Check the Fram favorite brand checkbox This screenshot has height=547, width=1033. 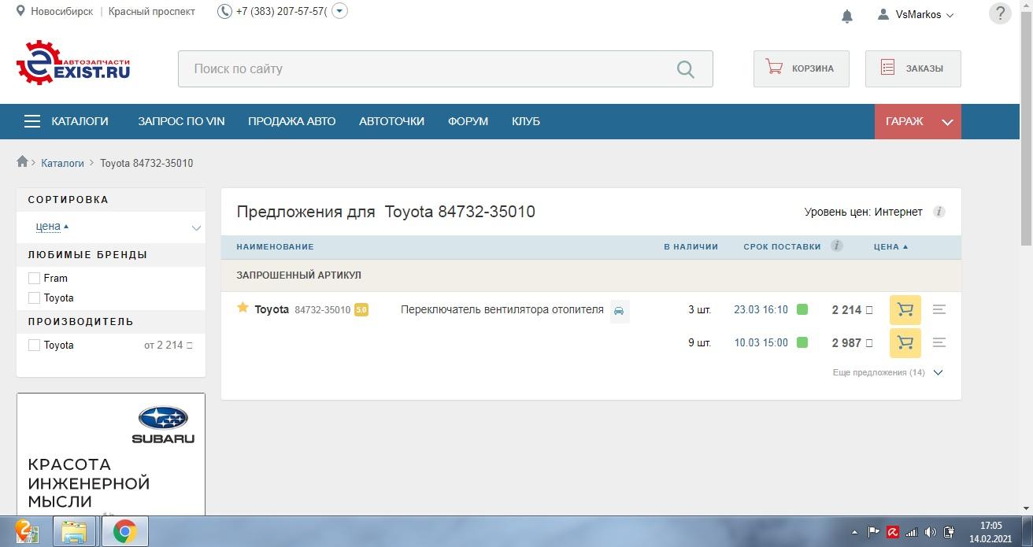[x=34, y=278]
